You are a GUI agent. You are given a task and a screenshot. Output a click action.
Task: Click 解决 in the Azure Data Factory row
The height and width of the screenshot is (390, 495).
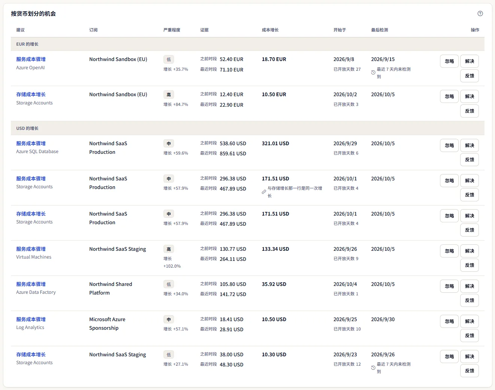tap(470, 286)
